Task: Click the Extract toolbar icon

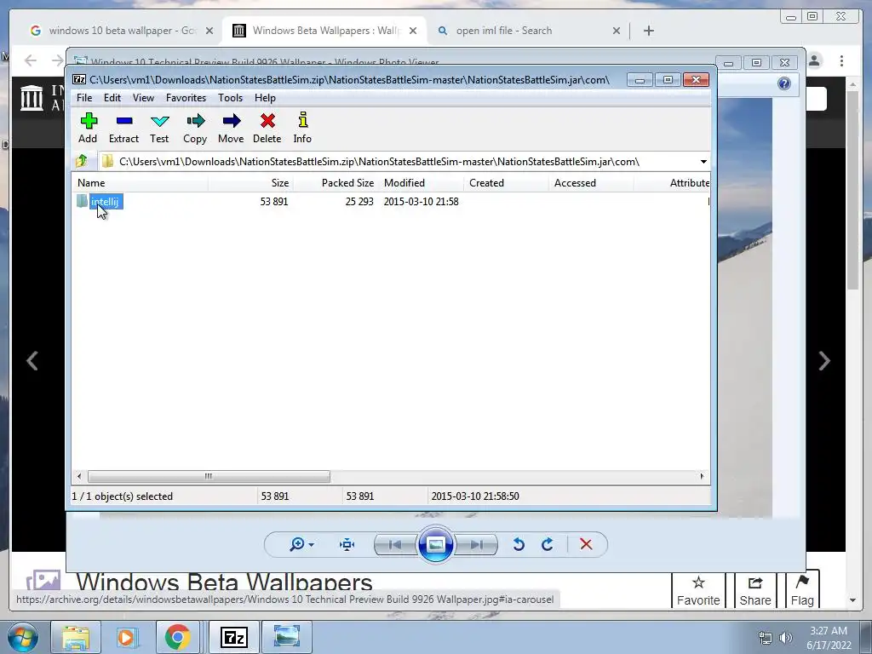Action: pyautogui.click(x=123, y=128)
